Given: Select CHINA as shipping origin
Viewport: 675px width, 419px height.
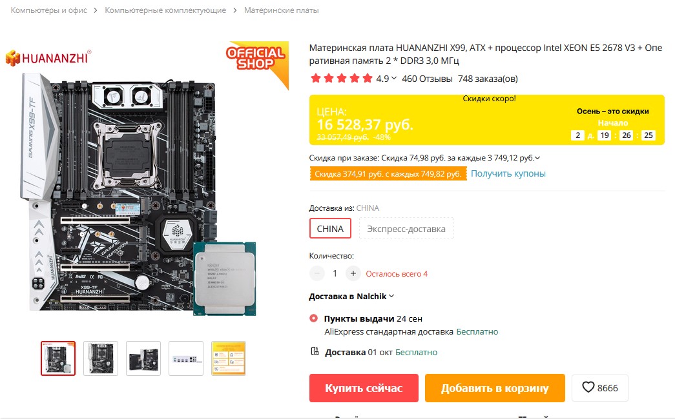Looking at the screenshot, I should click(x=330, y=229).
